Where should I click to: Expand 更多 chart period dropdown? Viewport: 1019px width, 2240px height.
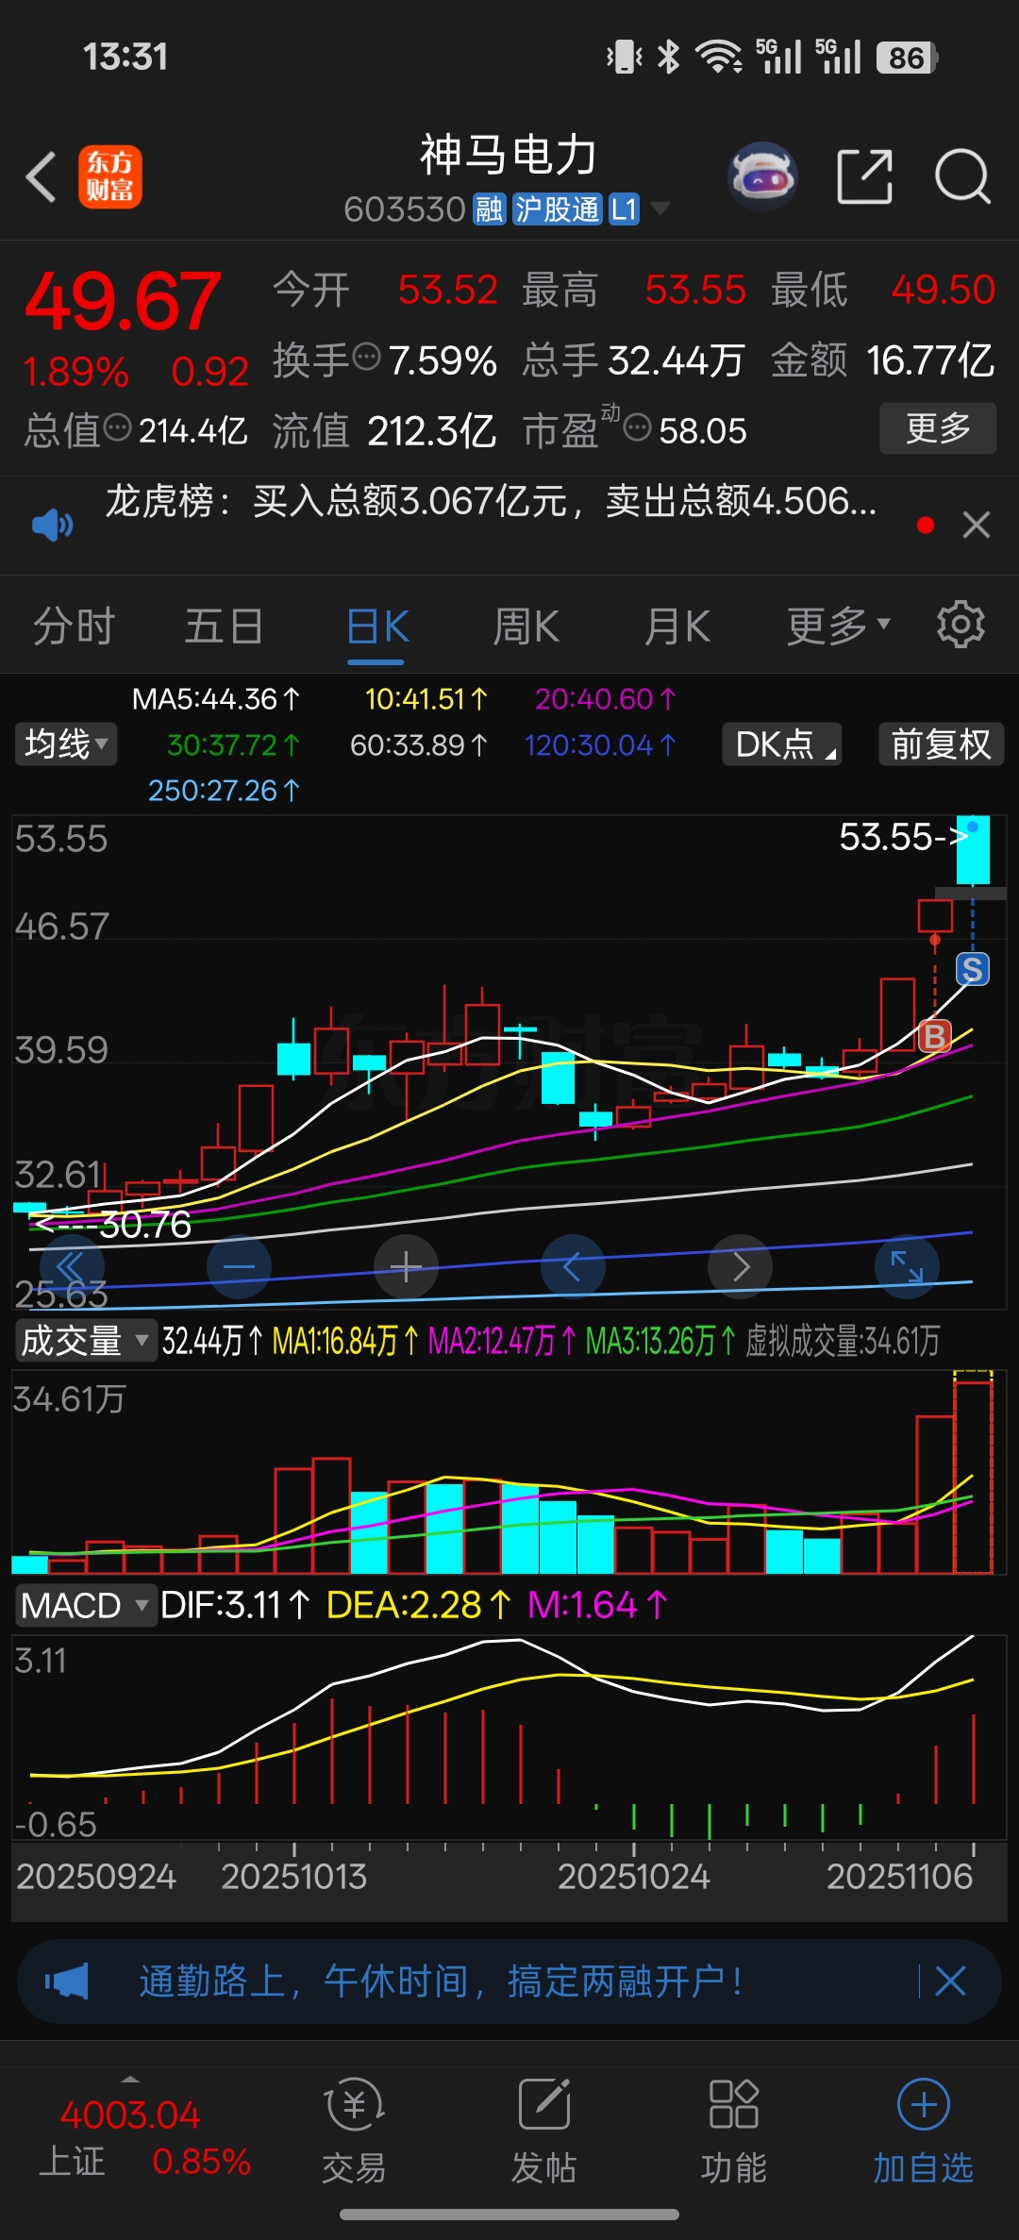click(x=839, y=626)
